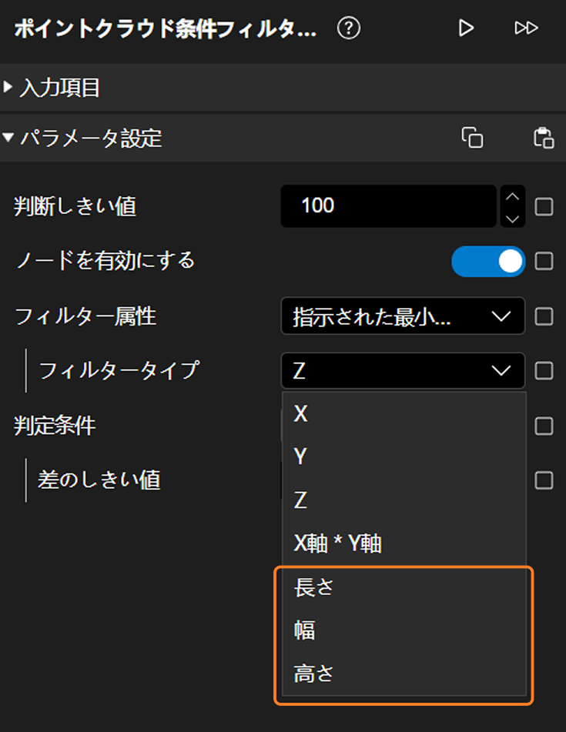Open the フィルター属性 dropdown
Screen dimensions: 566x732
pyautogui.click(x=403, y=316)
